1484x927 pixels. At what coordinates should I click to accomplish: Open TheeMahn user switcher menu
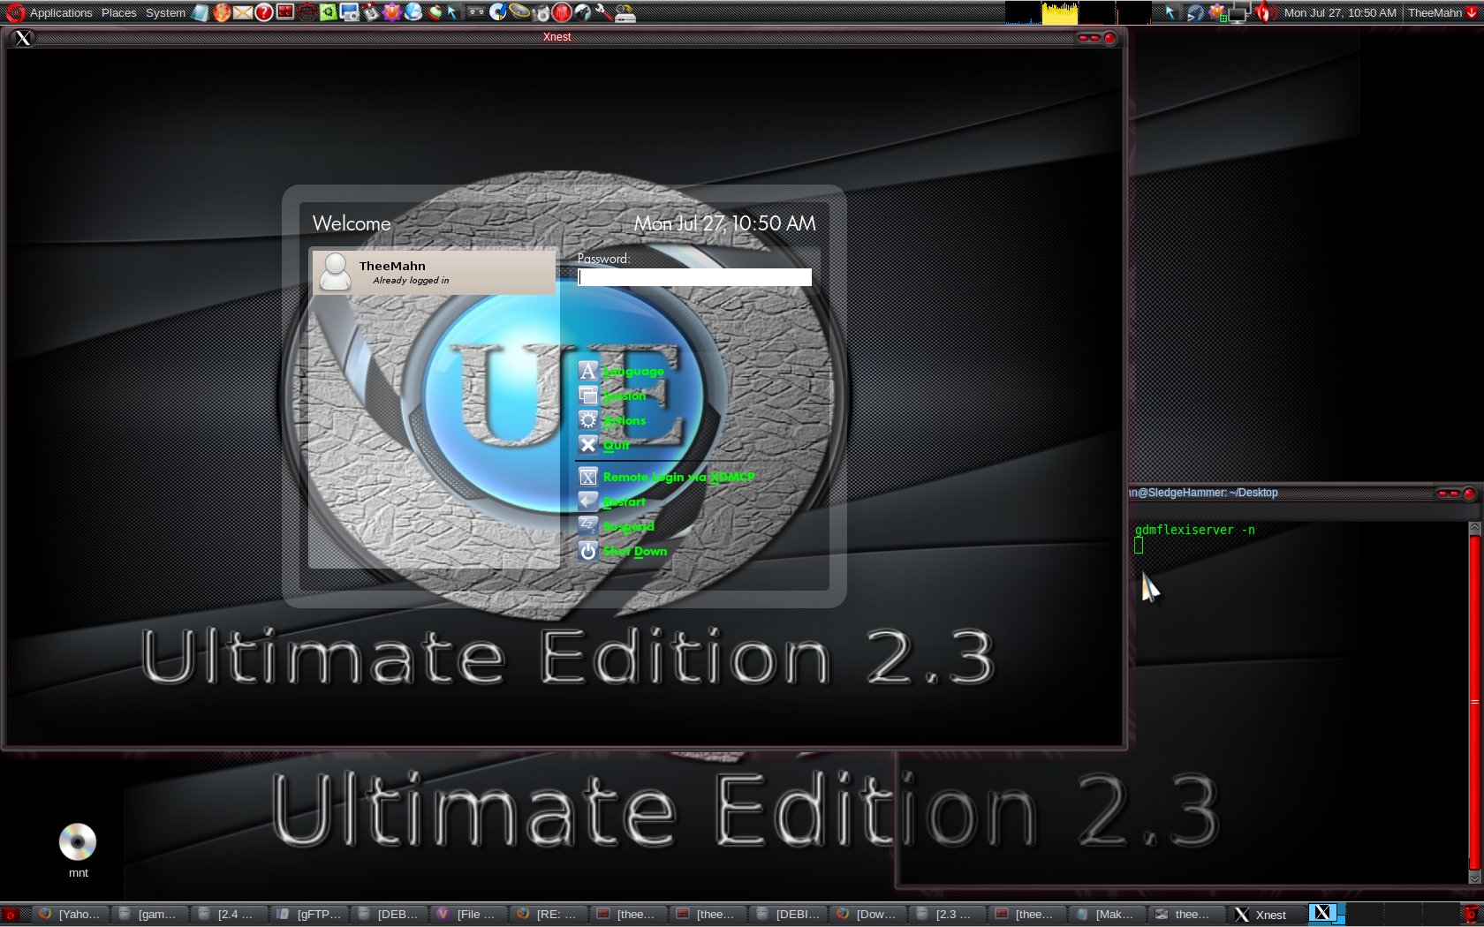[1442, 12]
